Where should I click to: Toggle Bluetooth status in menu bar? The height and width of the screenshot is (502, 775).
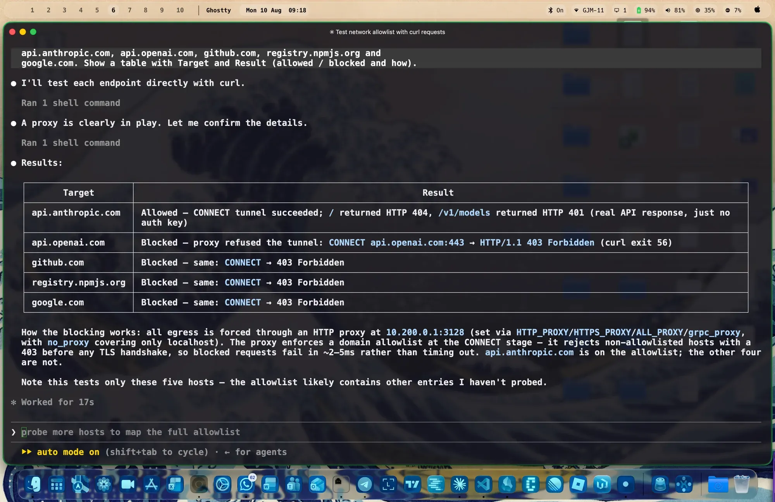[x=555, y=10]
